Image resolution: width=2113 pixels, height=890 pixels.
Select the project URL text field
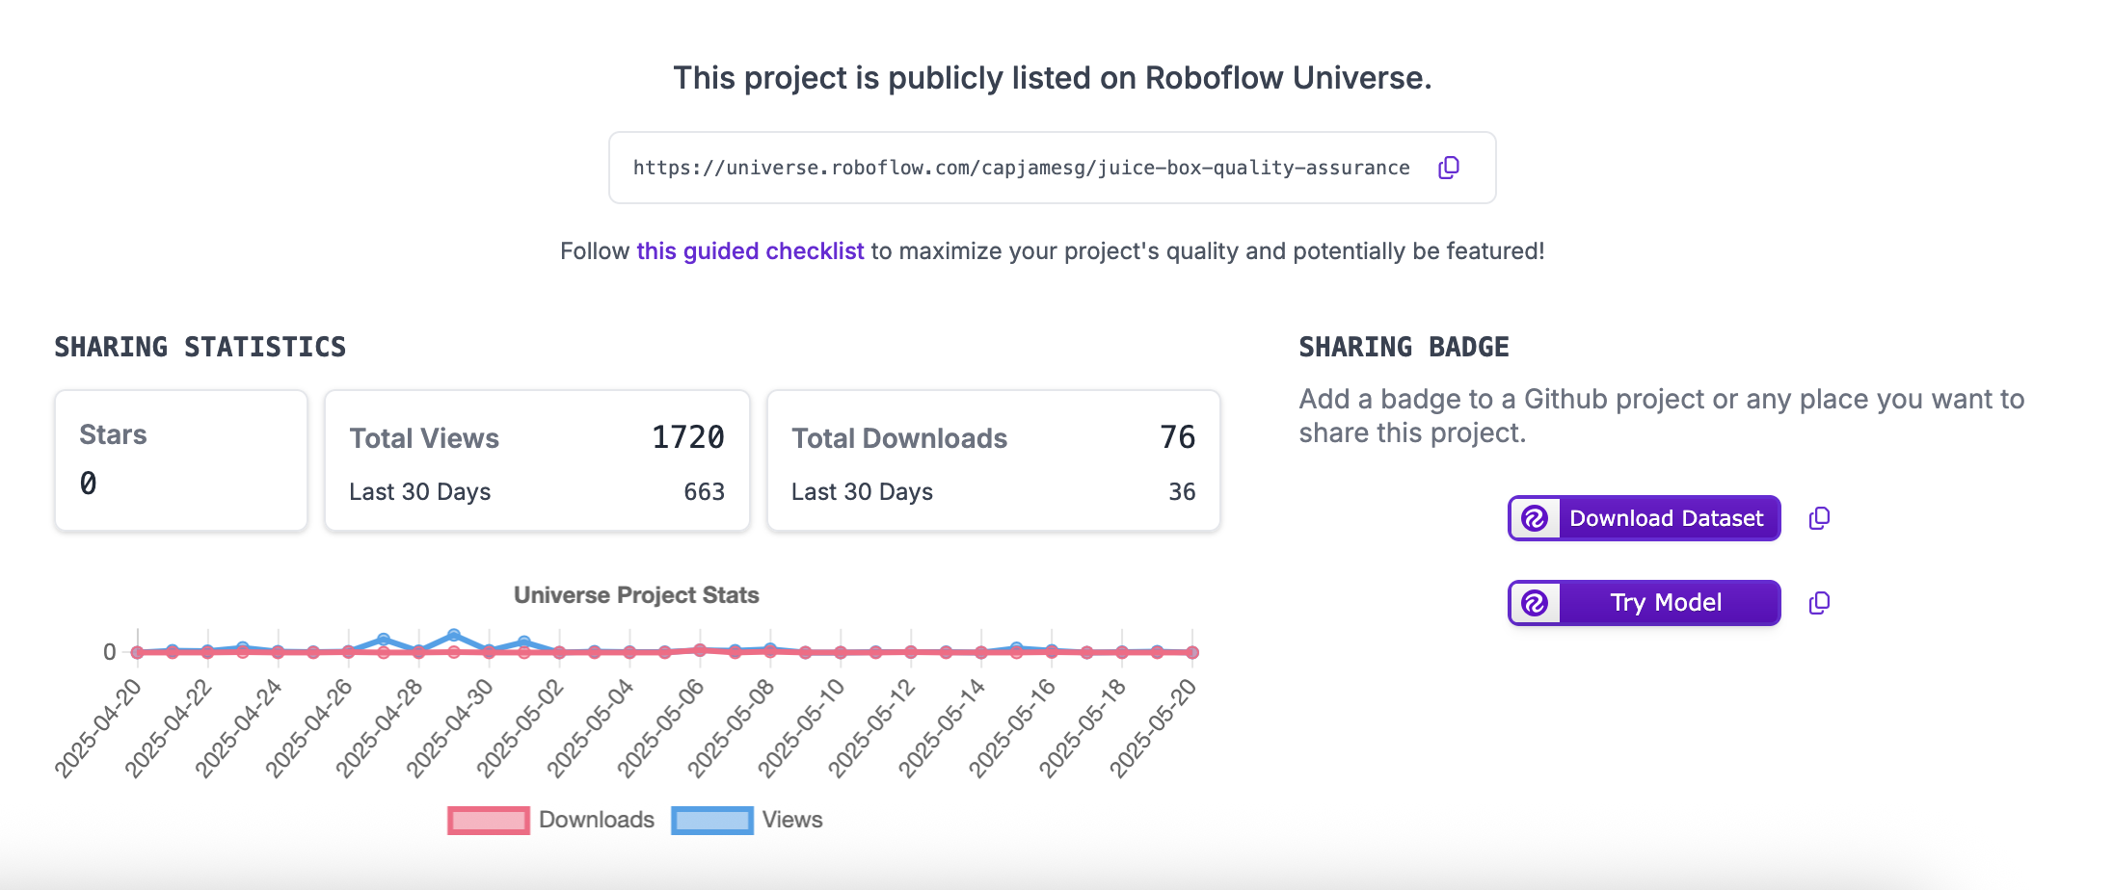1021,168
